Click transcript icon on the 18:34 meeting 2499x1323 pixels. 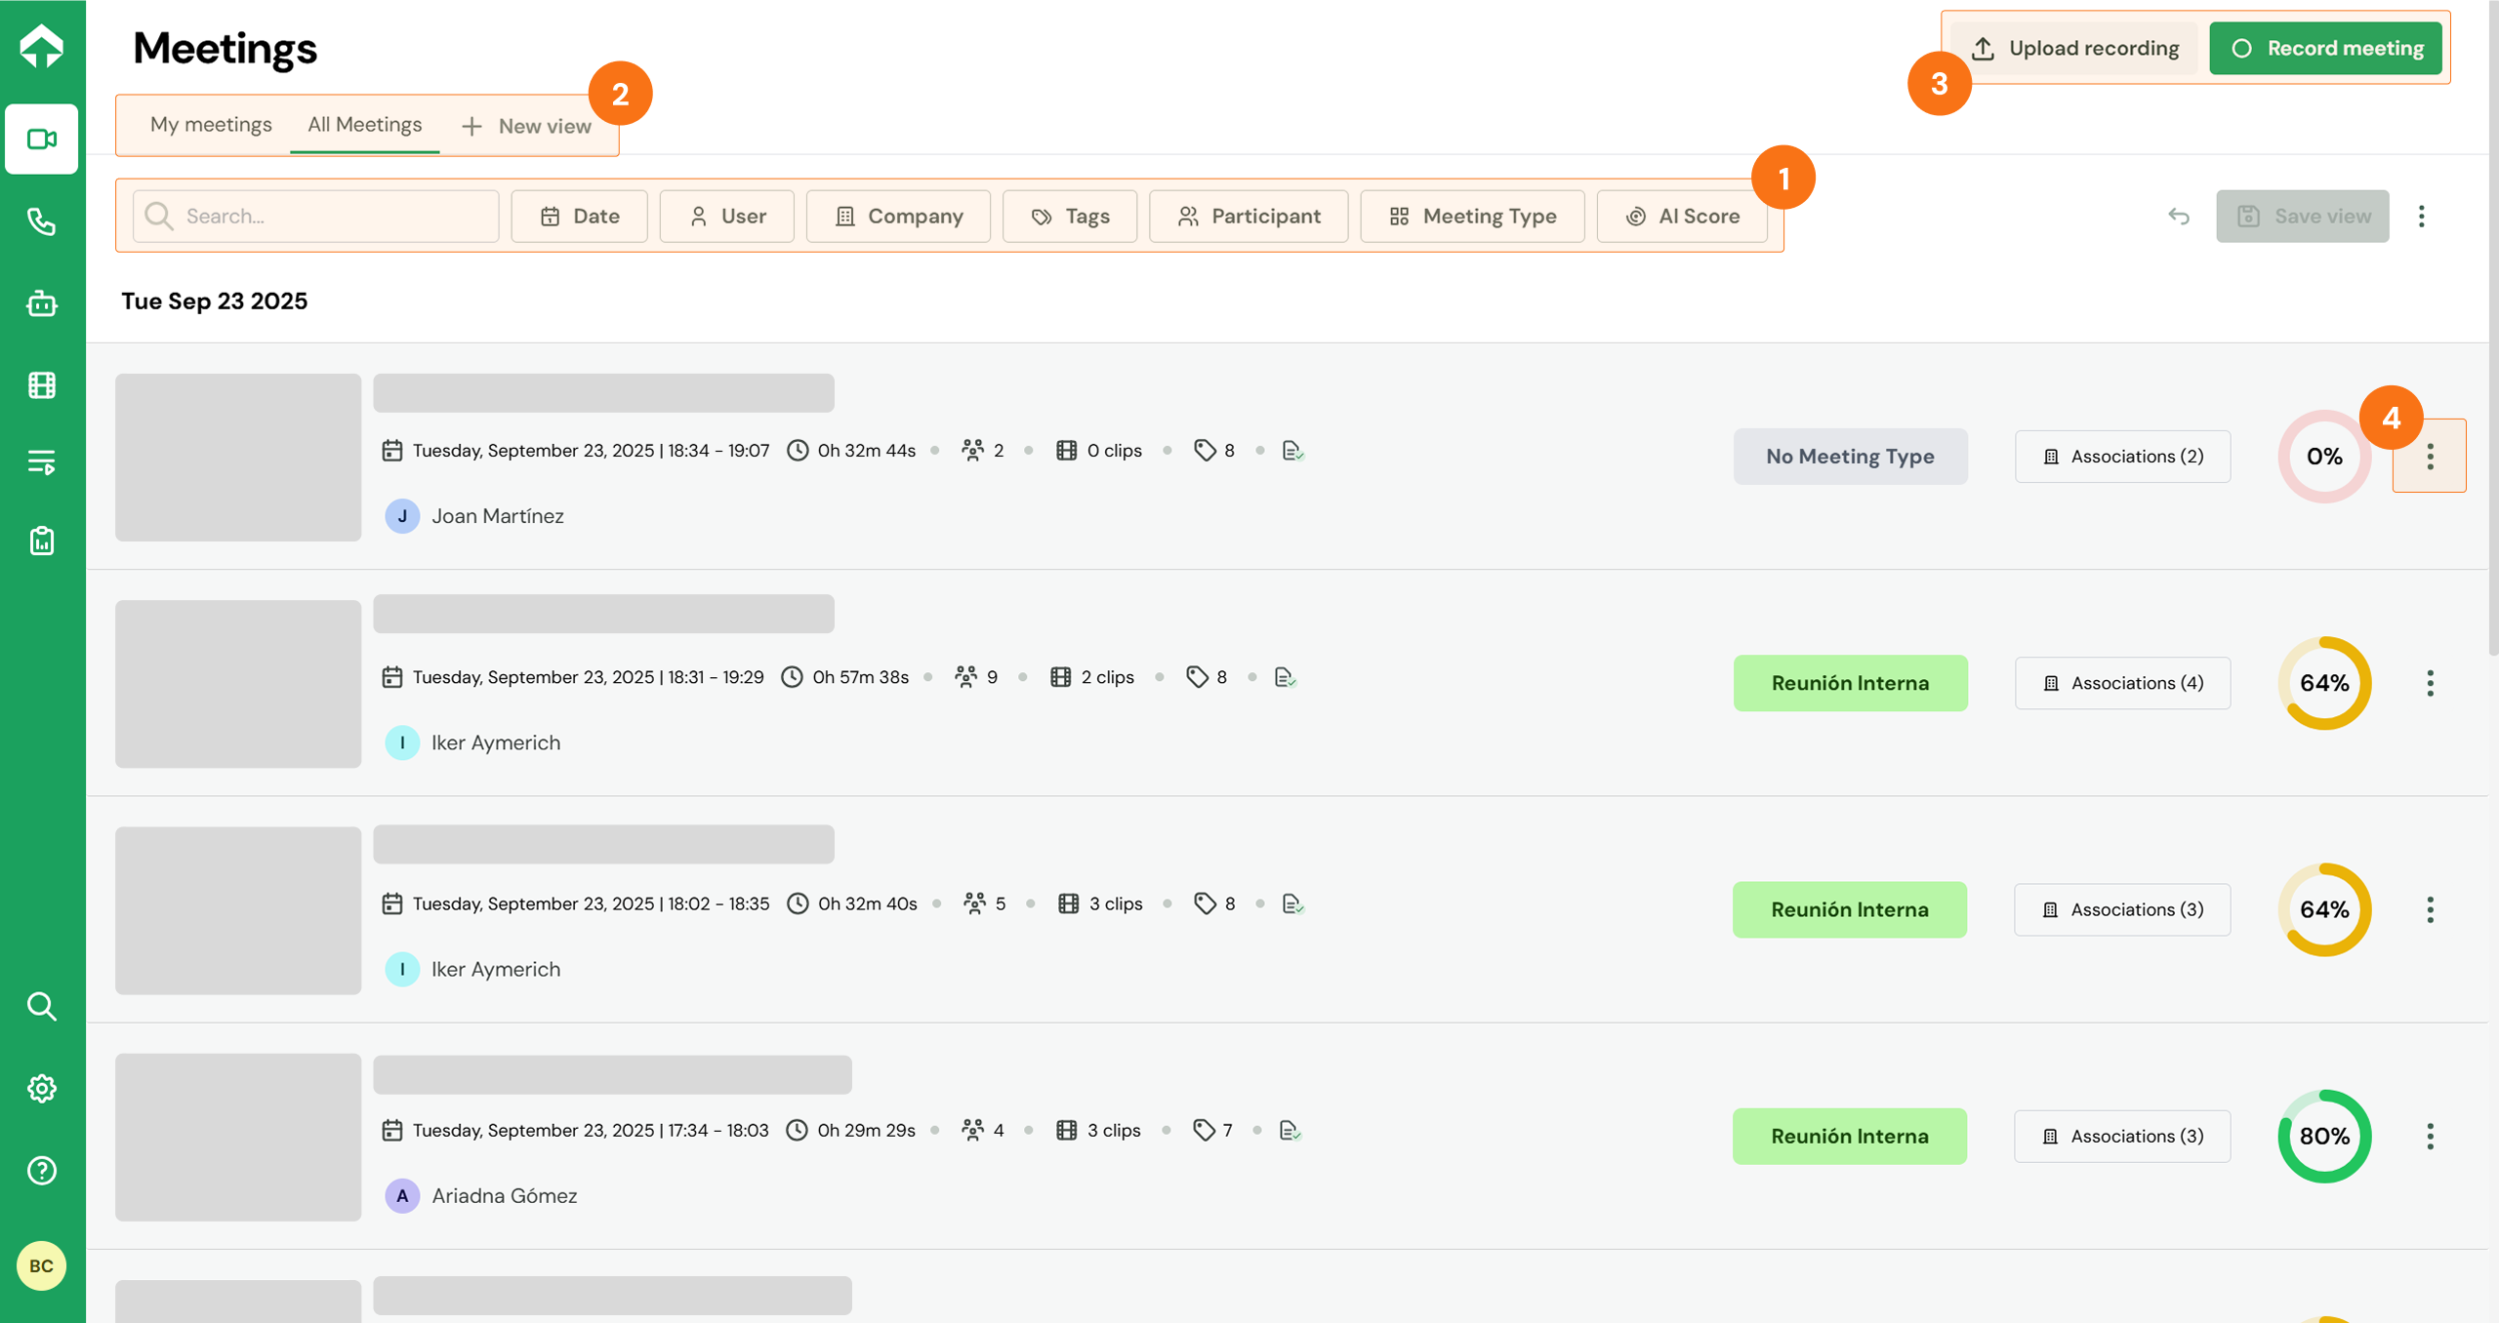(1292, 451)
